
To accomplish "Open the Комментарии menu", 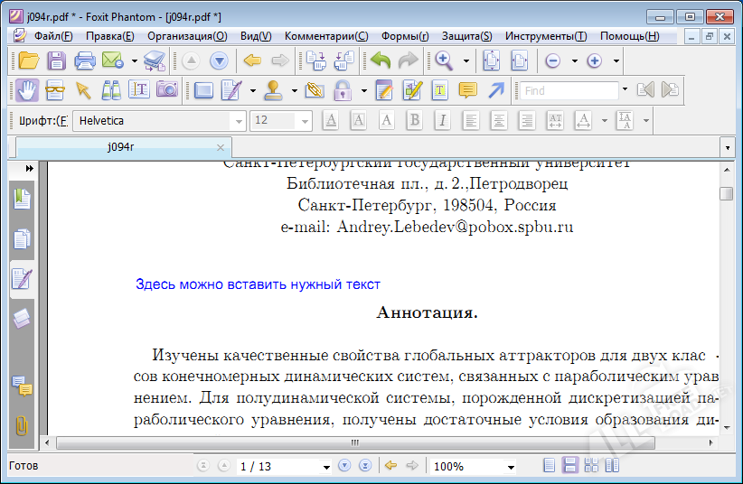I will tap(326, 36).
